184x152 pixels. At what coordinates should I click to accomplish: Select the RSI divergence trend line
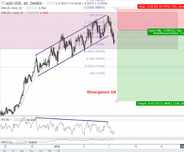(72, 120)
